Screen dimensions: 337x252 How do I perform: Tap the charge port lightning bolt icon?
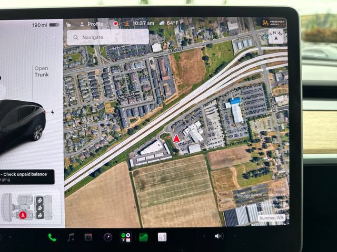pyautogui.click(x=53, y=112)
